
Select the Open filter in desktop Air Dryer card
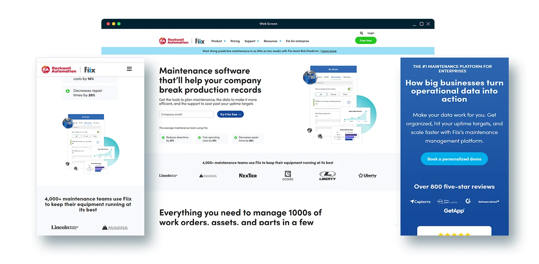345,94
